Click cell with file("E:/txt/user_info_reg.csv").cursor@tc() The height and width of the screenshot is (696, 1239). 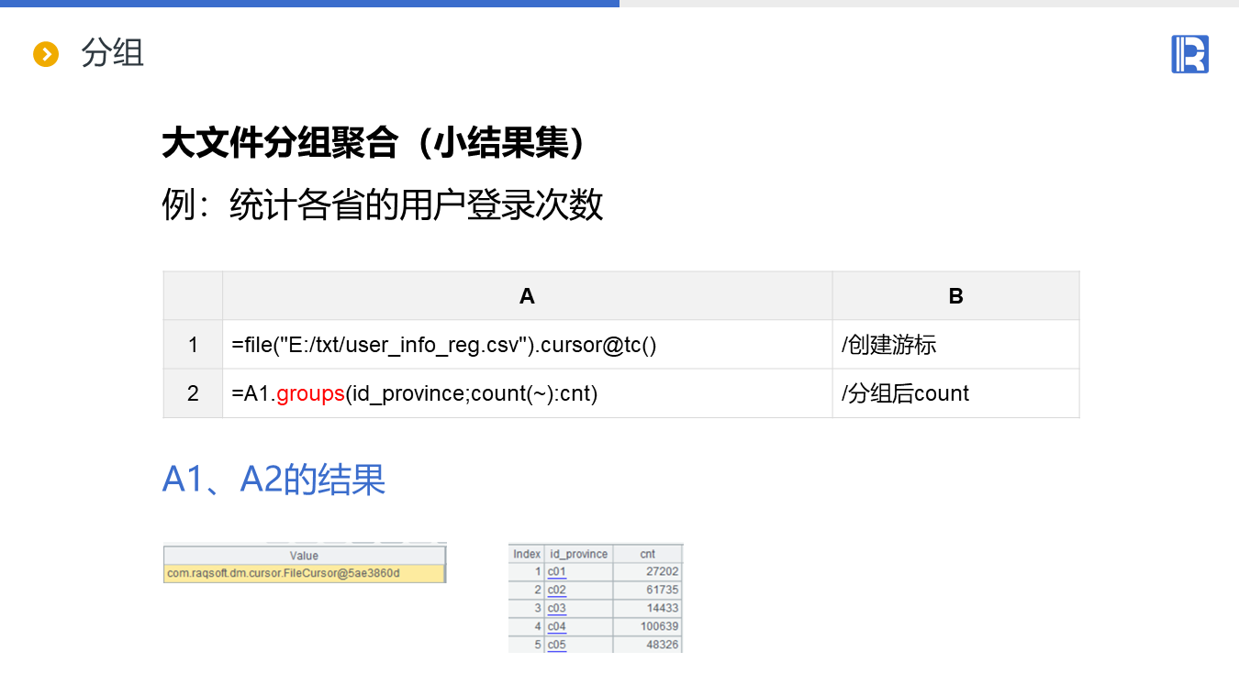(527, 345)
